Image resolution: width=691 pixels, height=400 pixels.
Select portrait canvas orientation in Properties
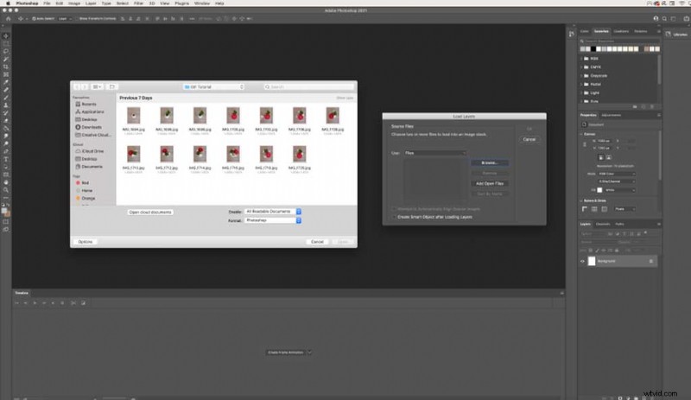click(600, 157)
